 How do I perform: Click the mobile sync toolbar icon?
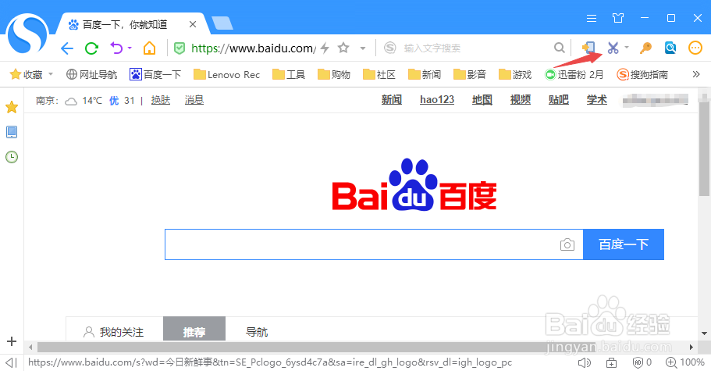(588, 48)
